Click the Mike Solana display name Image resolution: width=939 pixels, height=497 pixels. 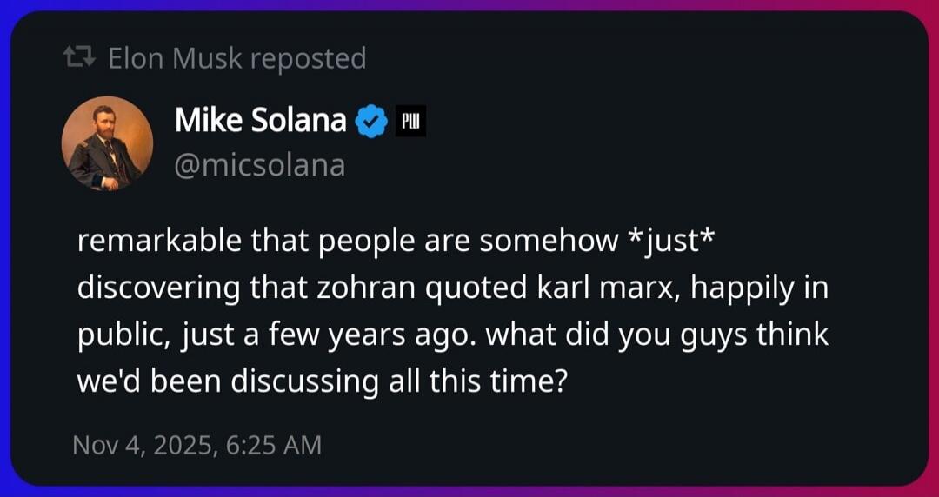[x=260, y=122]
